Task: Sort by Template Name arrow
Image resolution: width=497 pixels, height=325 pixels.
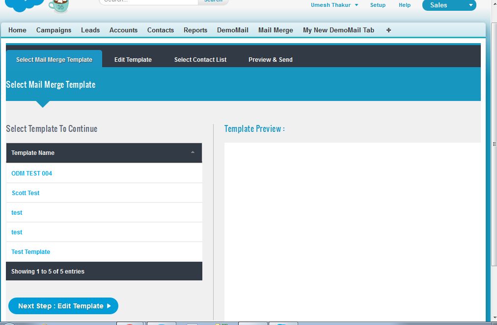Action: [193, 152]
